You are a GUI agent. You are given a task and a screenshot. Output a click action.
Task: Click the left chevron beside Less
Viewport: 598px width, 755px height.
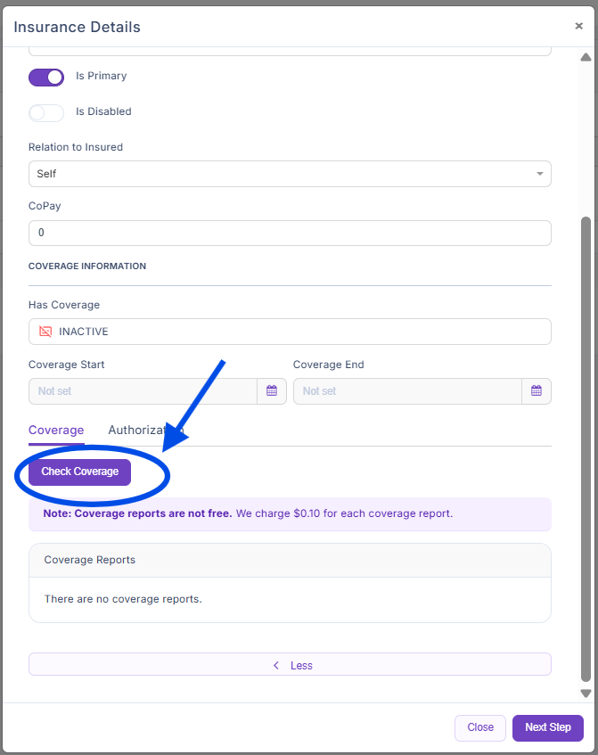[276, 665]
